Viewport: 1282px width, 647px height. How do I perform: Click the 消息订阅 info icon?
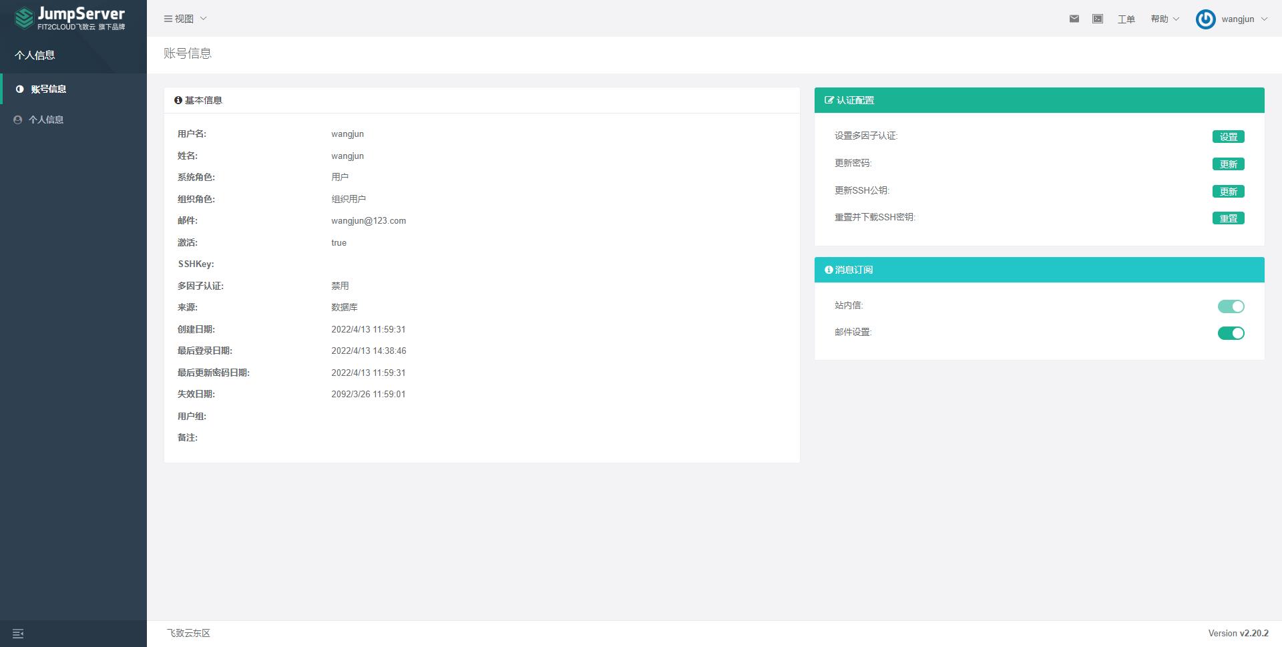pos(829,270)
